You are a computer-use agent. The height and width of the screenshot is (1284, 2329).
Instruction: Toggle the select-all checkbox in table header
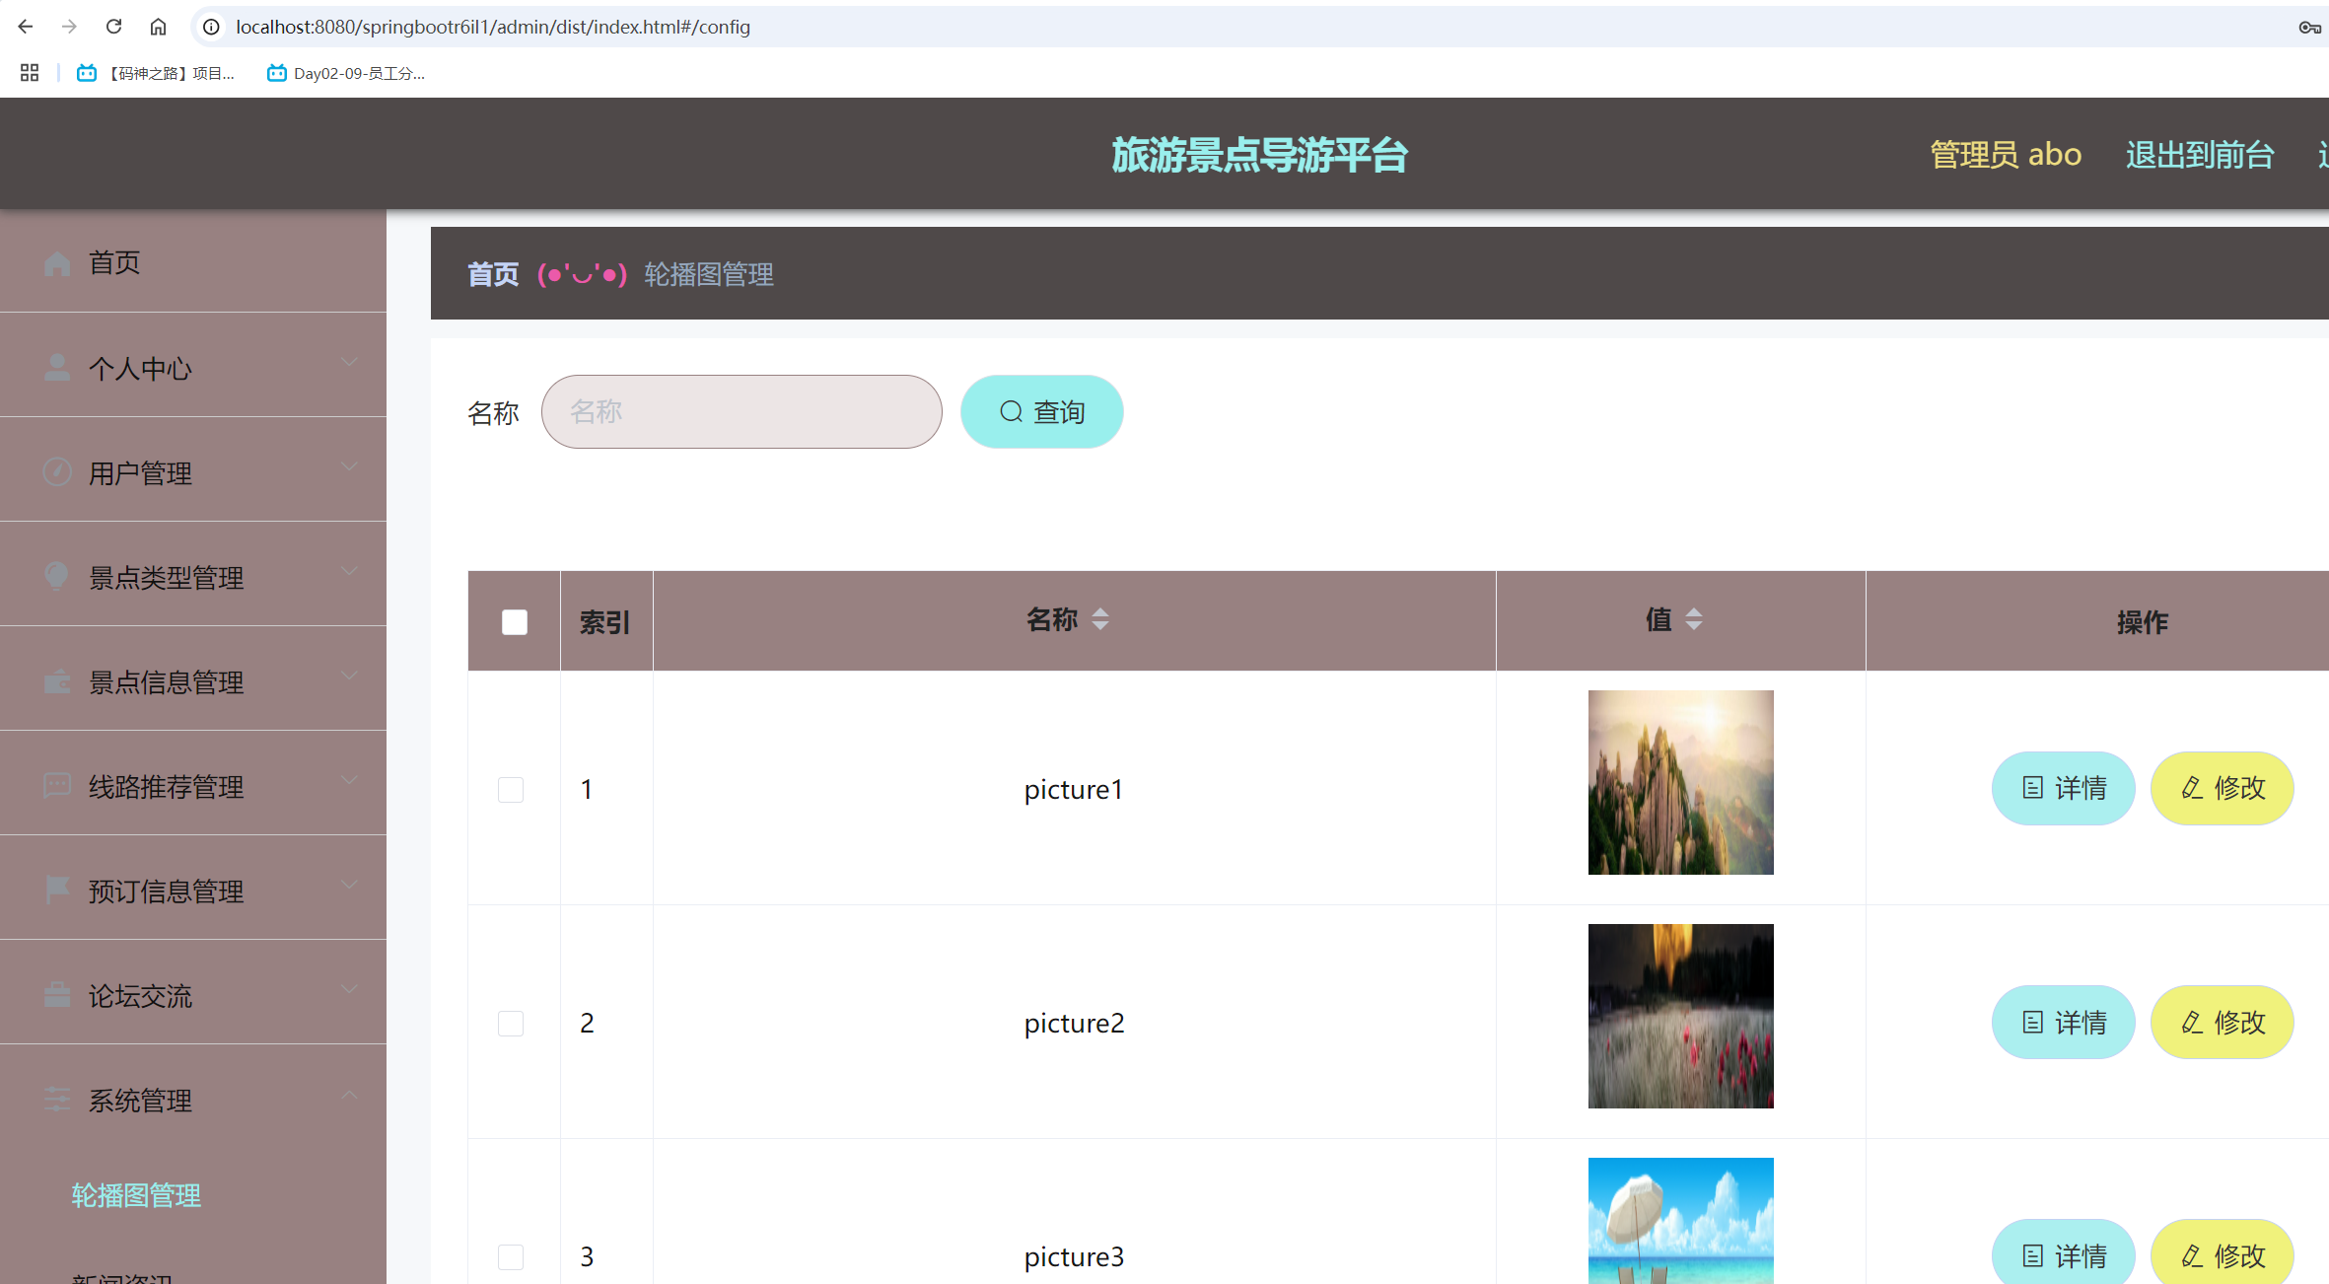point(513,621)
